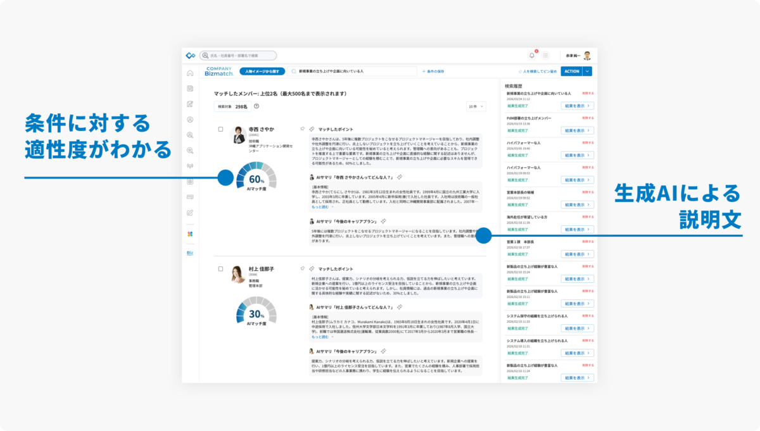760x431 pixels.
Task: Click the 人物イメージから探す tab button
Action: [x=261, y=72]
